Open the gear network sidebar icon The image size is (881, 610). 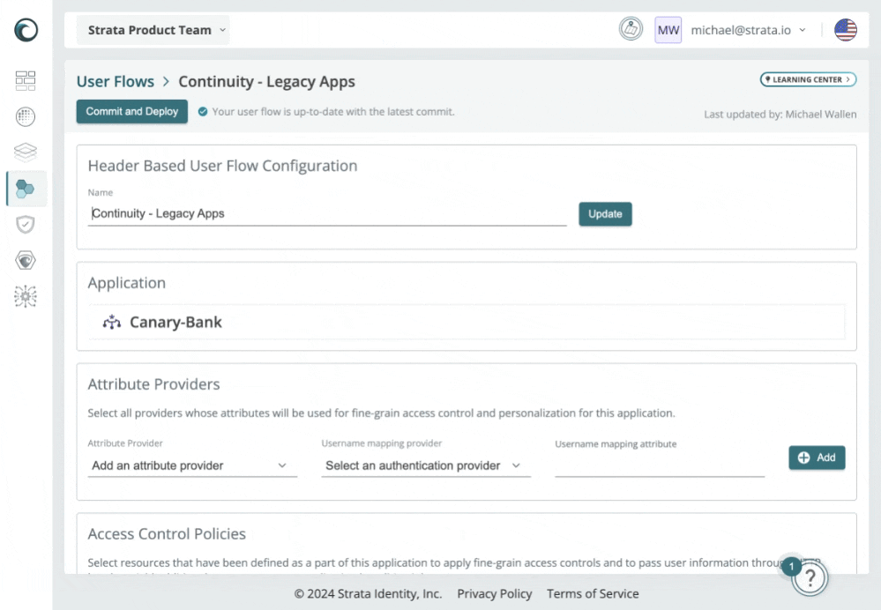click(x=26, y=296)
